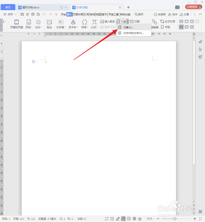
Task: Click the Hyperlink (超链接) chain icon
Action: click(x=154, y=22)
